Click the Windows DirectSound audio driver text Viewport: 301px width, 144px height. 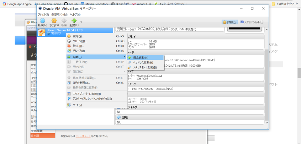(149, 76)
